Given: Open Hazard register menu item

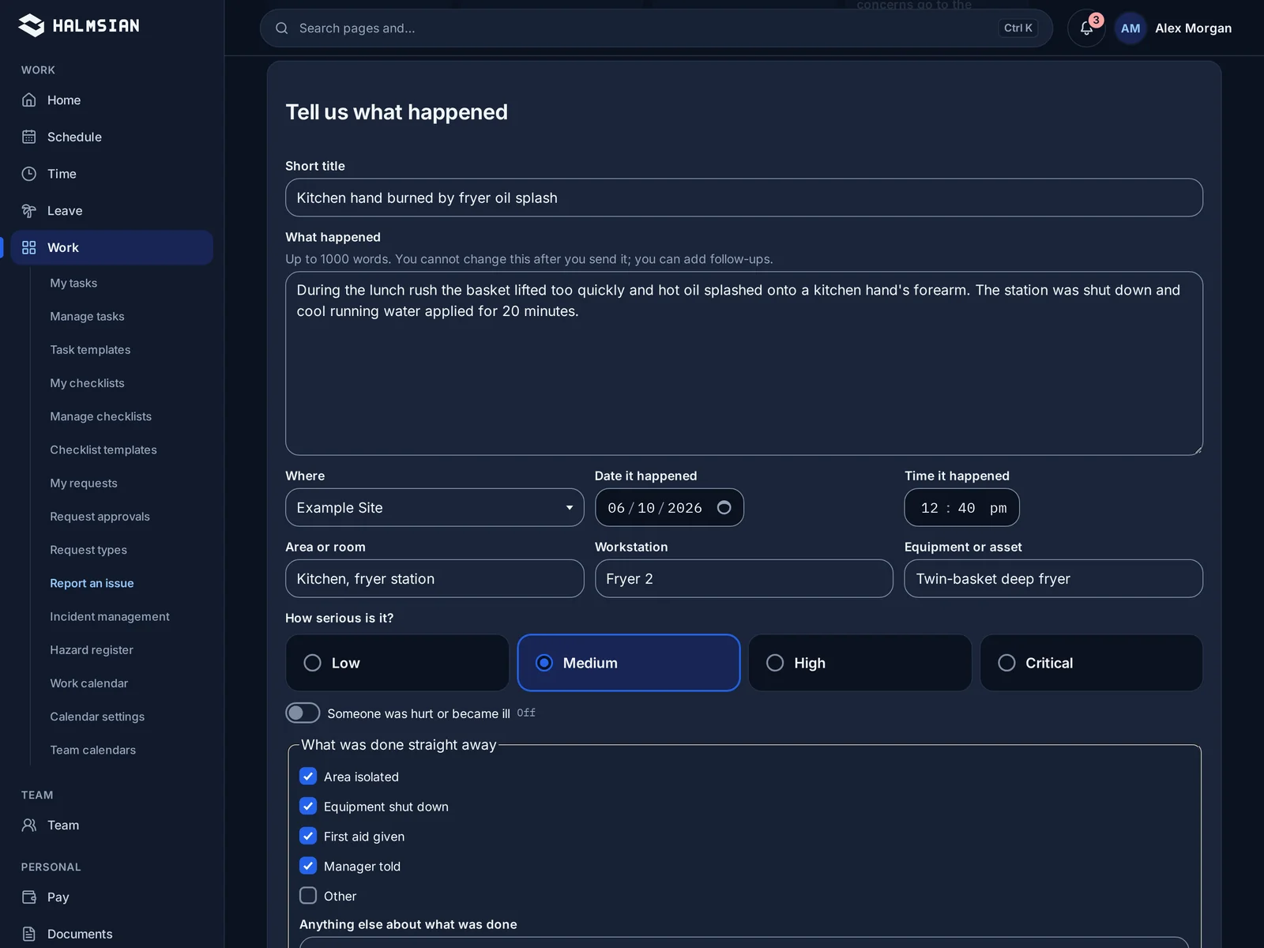Looking at the screenshot, I should pyautogui.click(x=92, y=649).
